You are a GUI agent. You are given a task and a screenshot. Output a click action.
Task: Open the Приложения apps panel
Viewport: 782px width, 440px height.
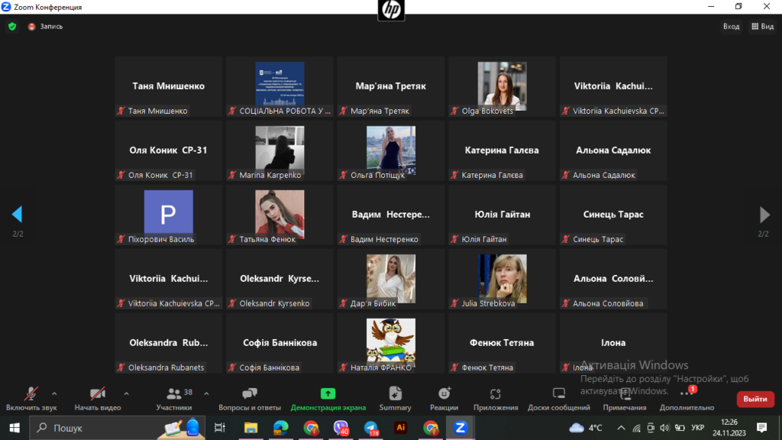tap(495, 394)
